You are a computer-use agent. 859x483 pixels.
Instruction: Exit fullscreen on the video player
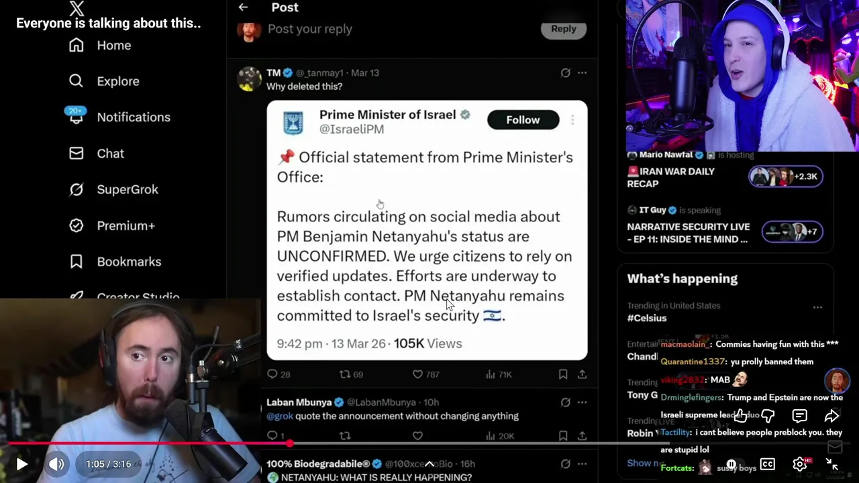(832, 464)
